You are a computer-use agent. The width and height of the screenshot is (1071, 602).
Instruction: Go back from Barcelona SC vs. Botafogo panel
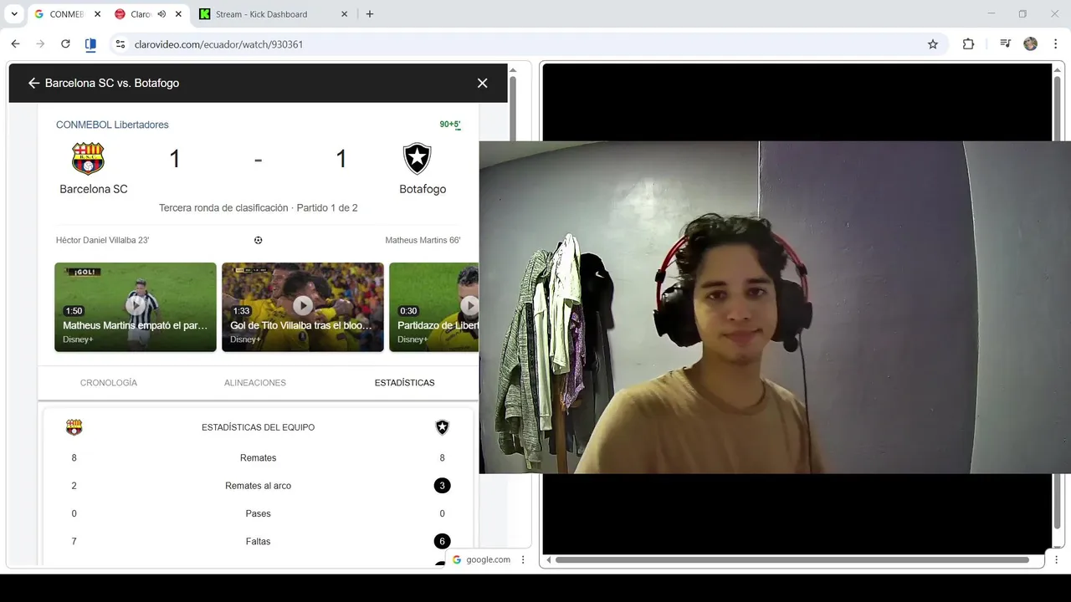coord(33,83)
